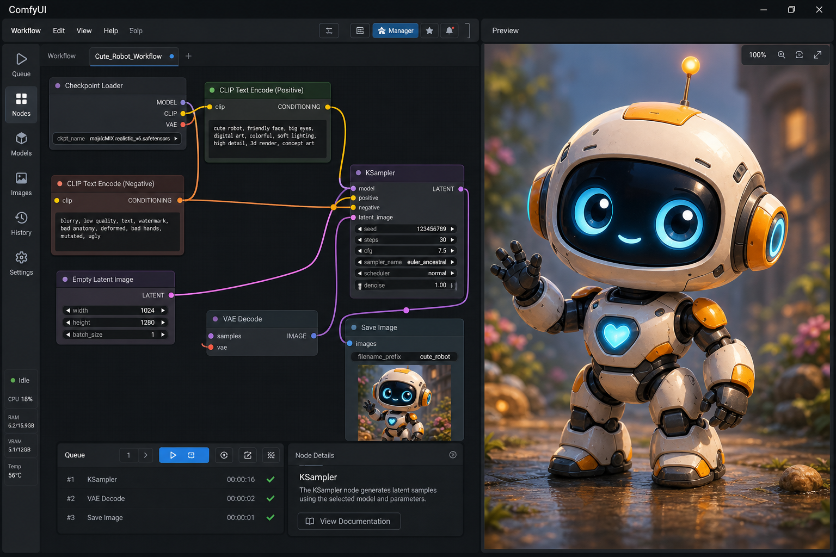836x557 pixels.
Task: Open the Queue sidebar panel
Action: [x=21, y=65]
